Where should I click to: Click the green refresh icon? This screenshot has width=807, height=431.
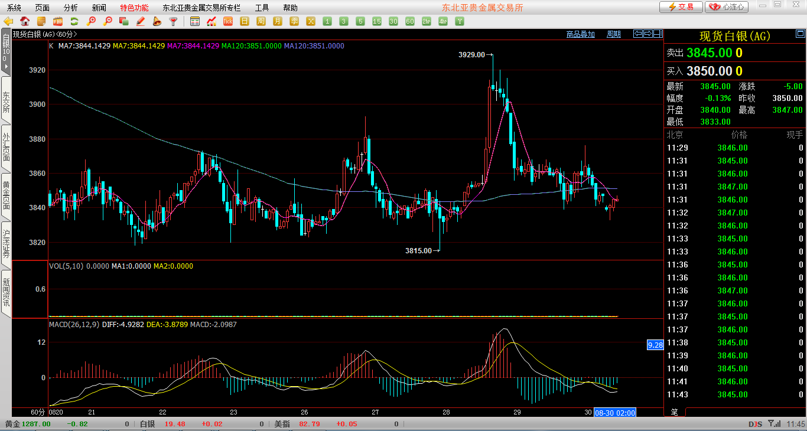click(74, 21)
